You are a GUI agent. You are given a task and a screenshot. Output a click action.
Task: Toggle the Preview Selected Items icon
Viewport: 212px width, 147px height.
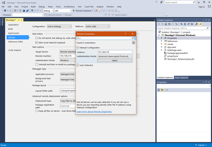[x=200, y=24]
